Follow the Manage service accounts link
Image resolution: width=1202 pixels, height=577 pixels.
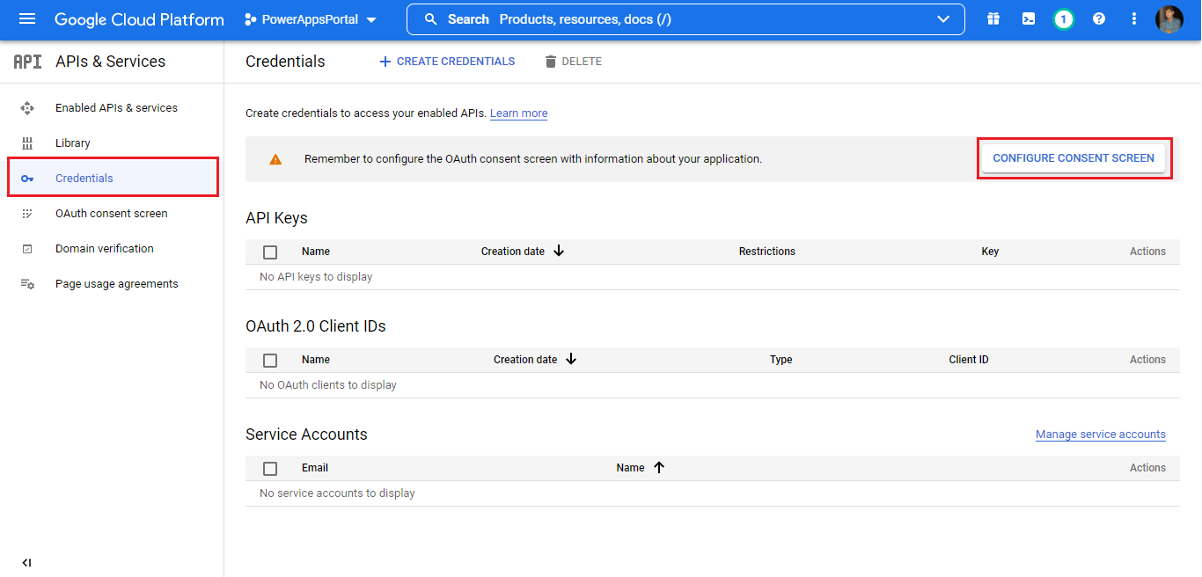1100,435
